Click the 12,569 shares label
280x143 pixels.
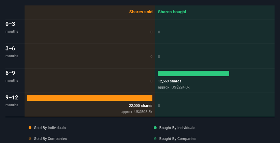tap(170, 81)
